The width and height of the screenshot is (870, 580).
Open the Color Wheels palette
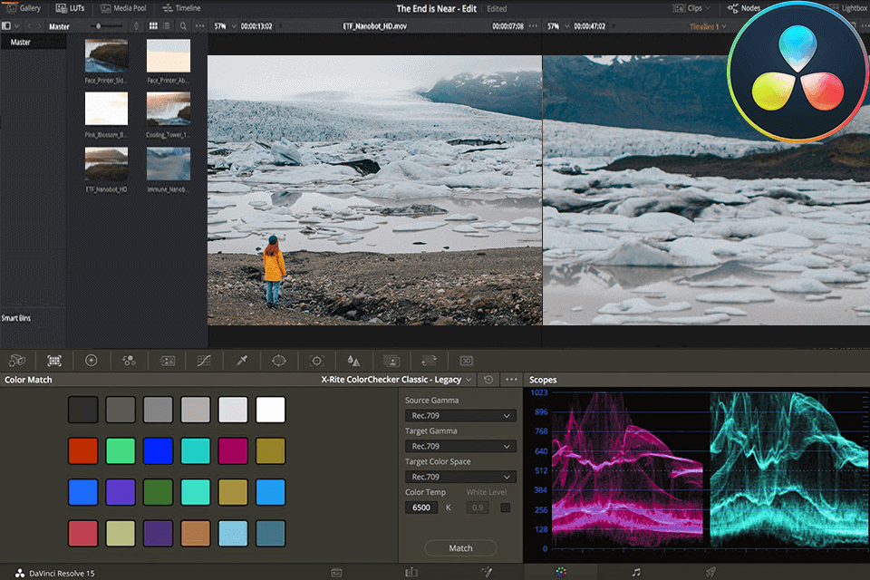(91, 361)
